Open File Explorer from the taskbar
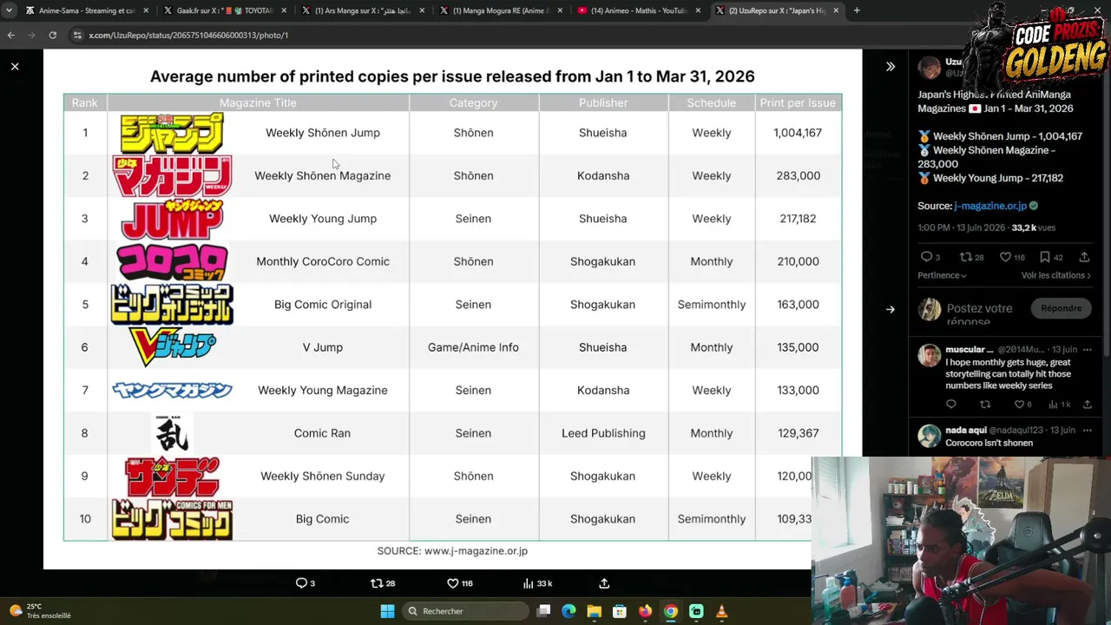The image size is (1111, 625). tap(595, 611)
